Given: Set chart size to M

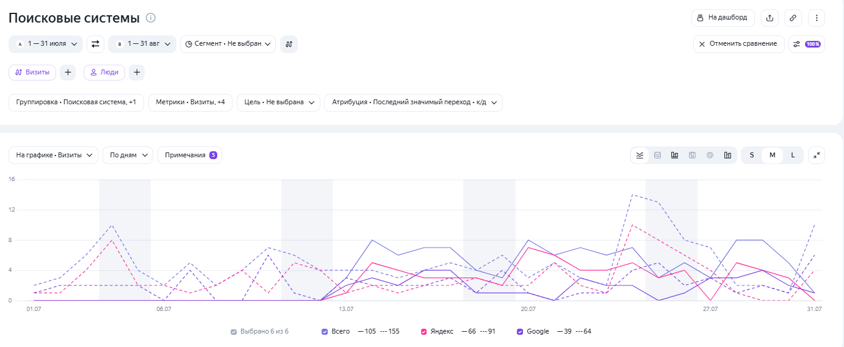Looking at the screenshot, I should [x=772, y=155].
